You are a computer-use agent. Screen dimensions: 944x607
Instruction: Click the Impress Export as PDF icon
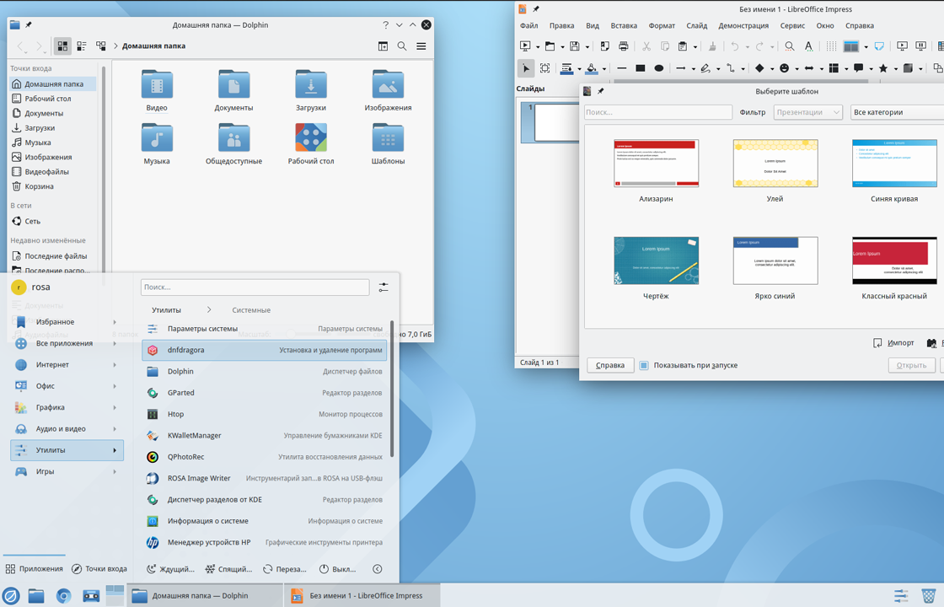click(605, 46)
